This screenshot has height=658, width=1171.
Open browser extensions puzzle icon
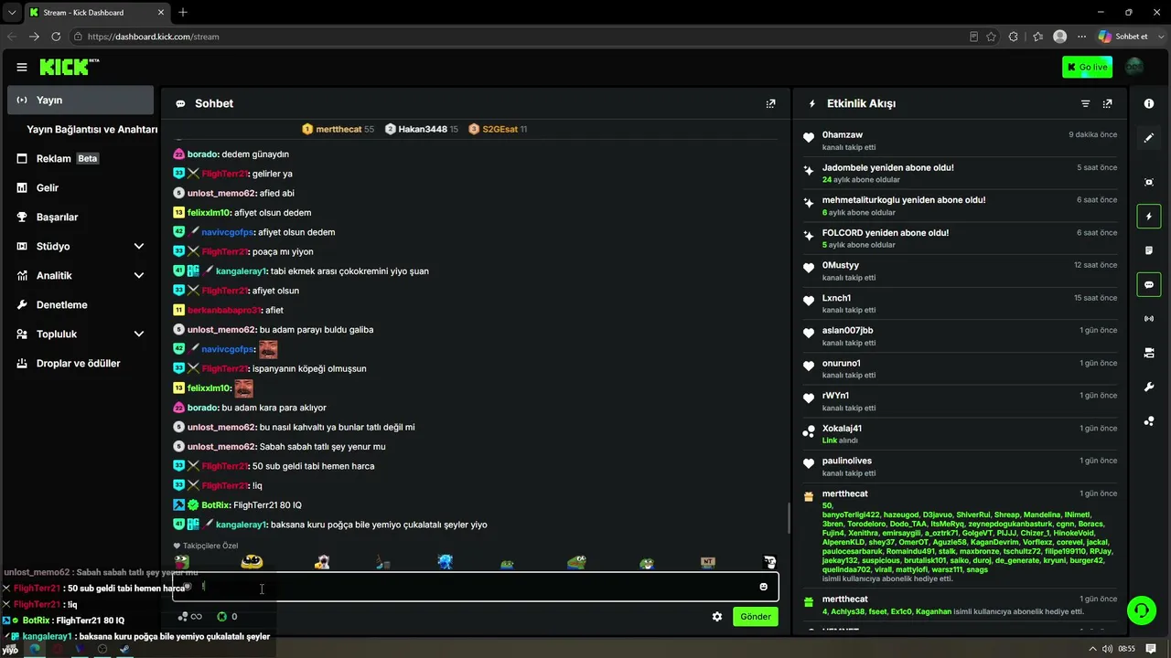click(1013, 37)
